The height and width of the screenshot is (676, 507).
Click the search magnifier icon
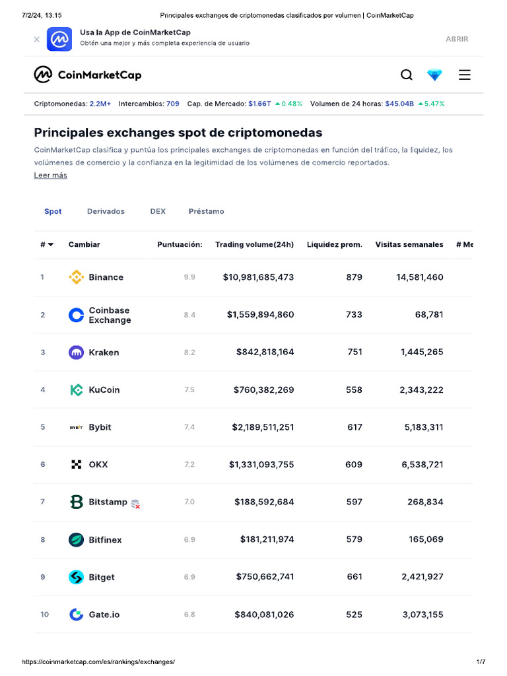coord(407,75)
